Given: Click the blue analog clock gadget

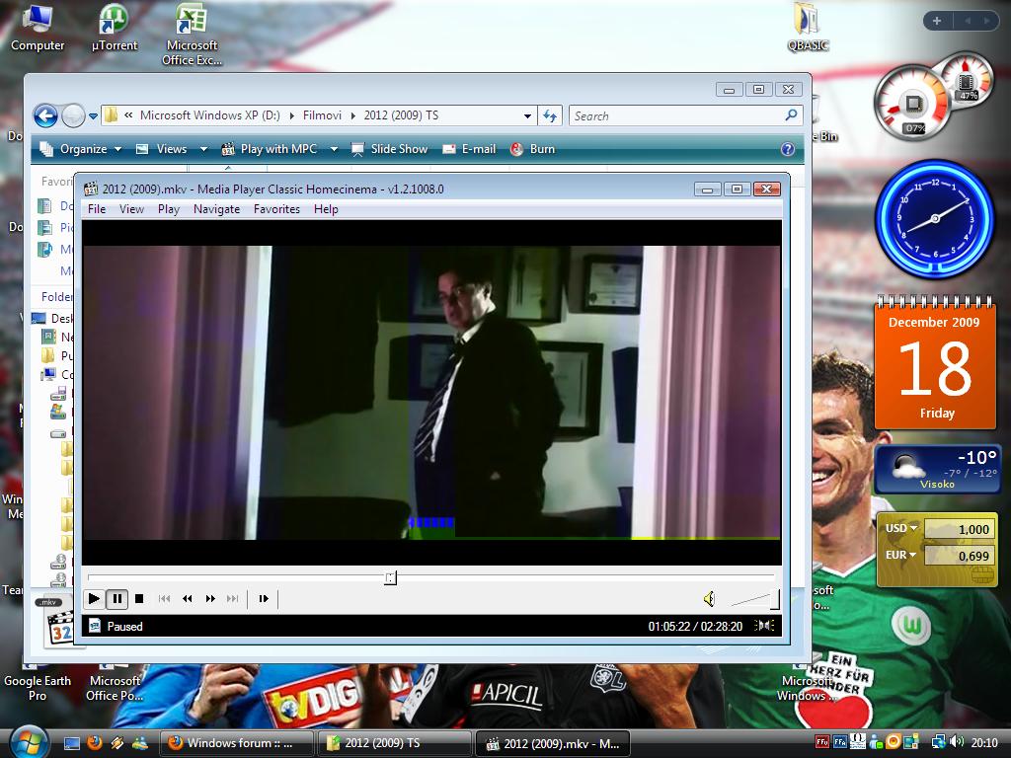Looking at the screenshot, I should (934, 218).
